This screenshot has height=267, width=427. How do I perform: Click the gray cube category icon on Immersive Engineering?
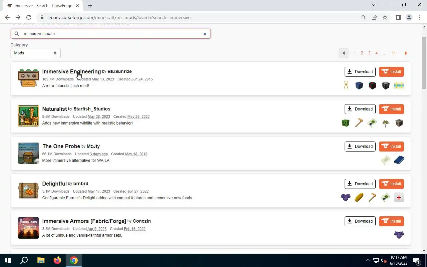(386, 85)
